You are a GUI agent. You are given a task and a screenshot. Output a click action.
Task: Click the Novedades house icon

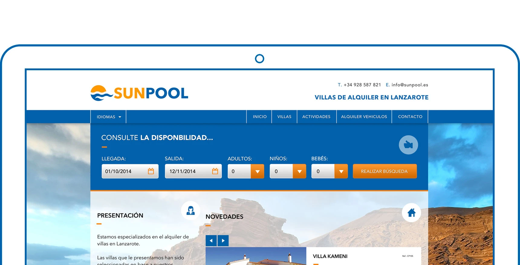tap(411, 213)
